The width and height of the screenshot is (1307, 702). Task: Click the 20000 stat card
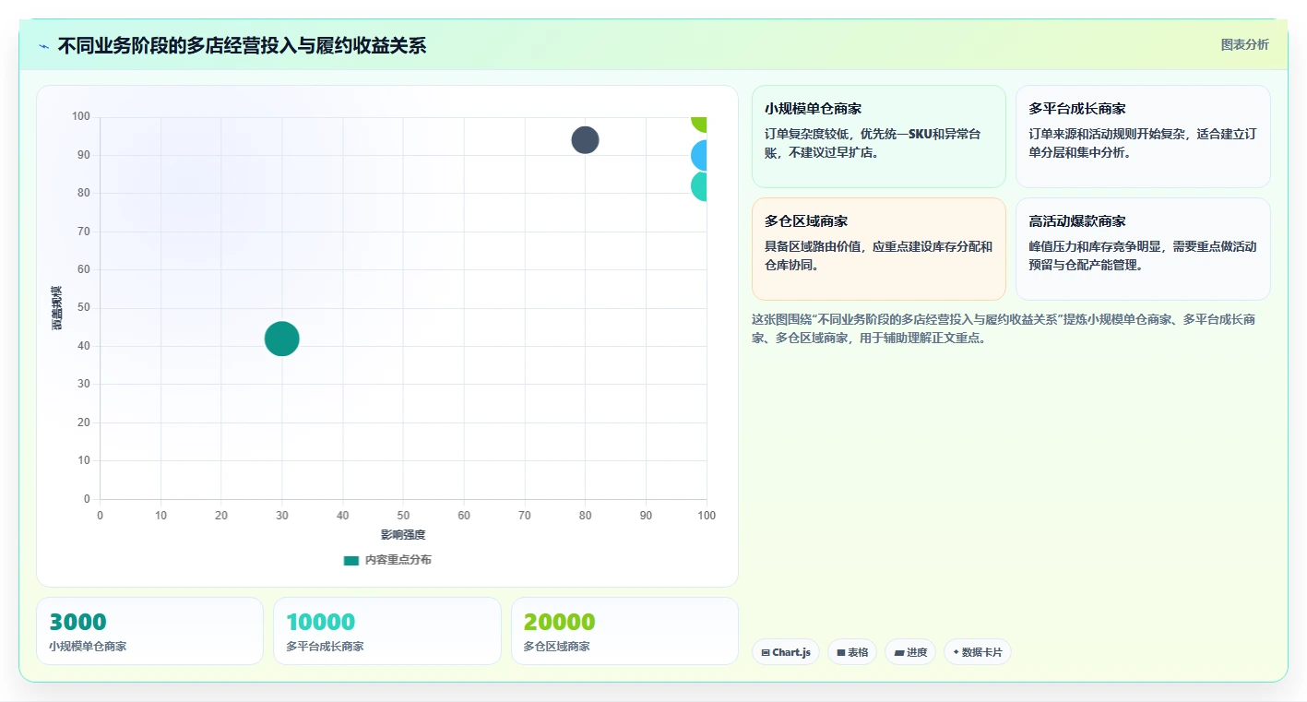click(624, 631)
